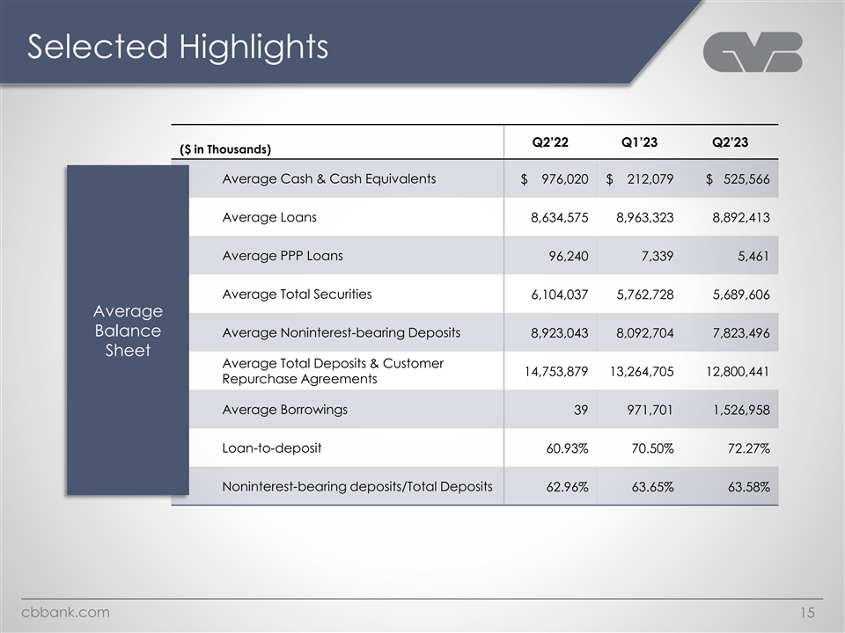Click the 63.65% value
This screenshot has width=845, height=633.
coord(652,487)
